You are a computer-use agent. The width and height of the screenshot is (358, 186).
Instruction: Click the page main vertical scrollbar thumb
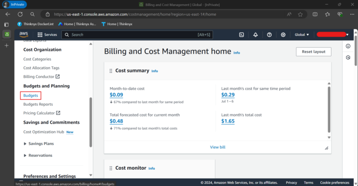pos(356,50)
